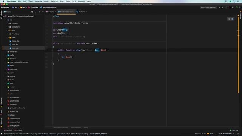Open the Favorites tool window strip
Image resolution: width=242 pixels, height=136 pixels.
pos(2,102)
